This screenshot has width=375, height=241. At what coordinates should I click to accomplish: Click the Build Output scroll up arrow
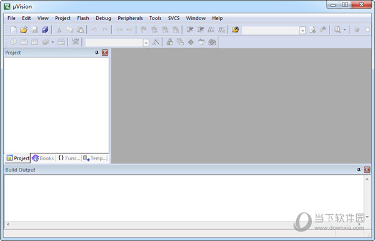click(367, 179)
